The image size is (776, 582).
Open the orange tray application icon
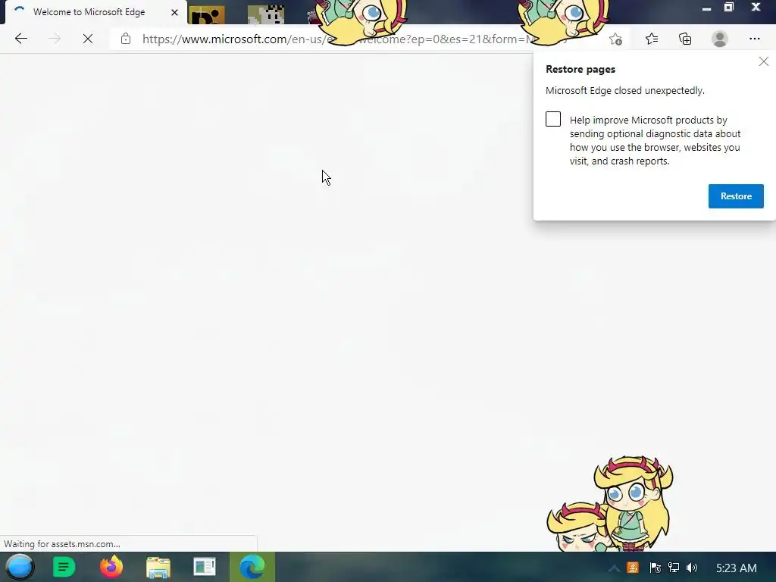pyautogui.click(x=633, y=568)
